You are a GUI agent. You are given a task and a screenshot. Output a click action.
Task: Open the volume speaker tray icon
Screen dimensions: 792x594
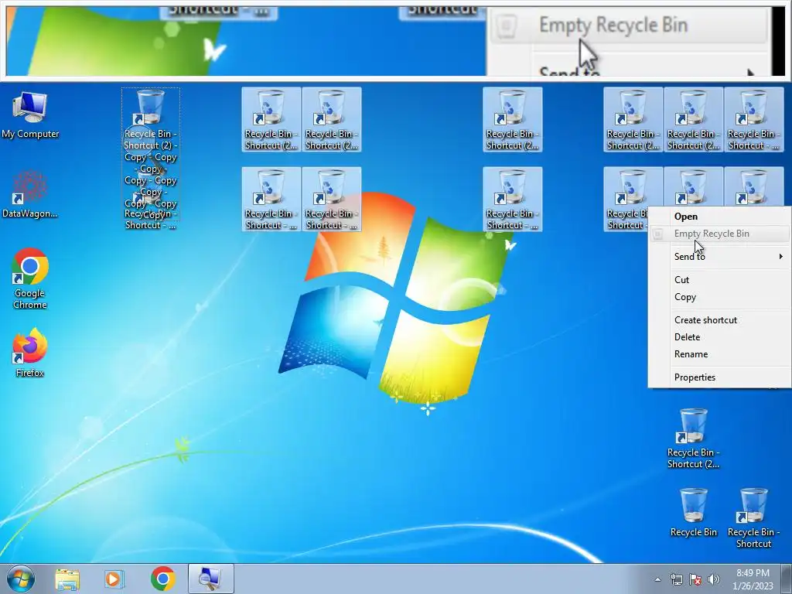(714, 579)
